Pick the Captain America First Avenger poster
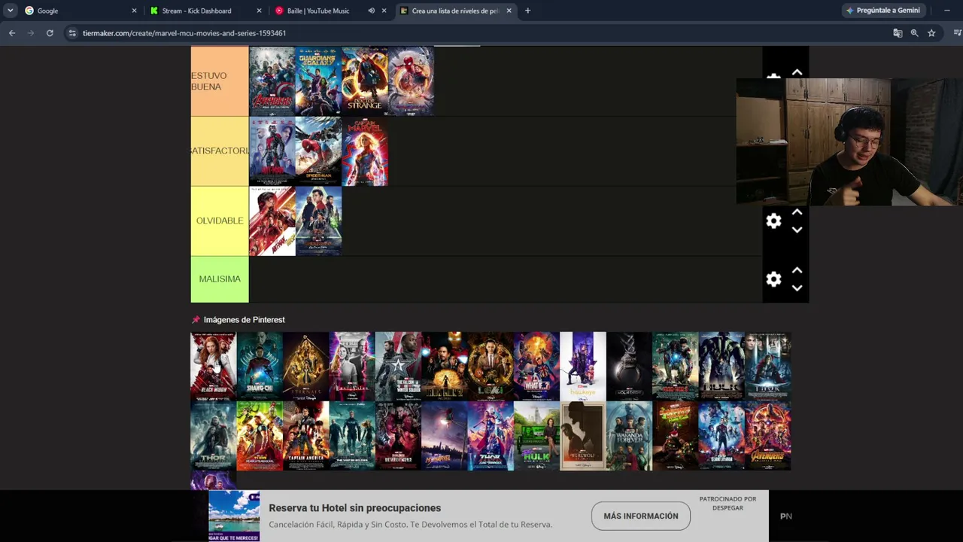The width and height of the screenshot is (963, 542). click(x=305, y=436)
